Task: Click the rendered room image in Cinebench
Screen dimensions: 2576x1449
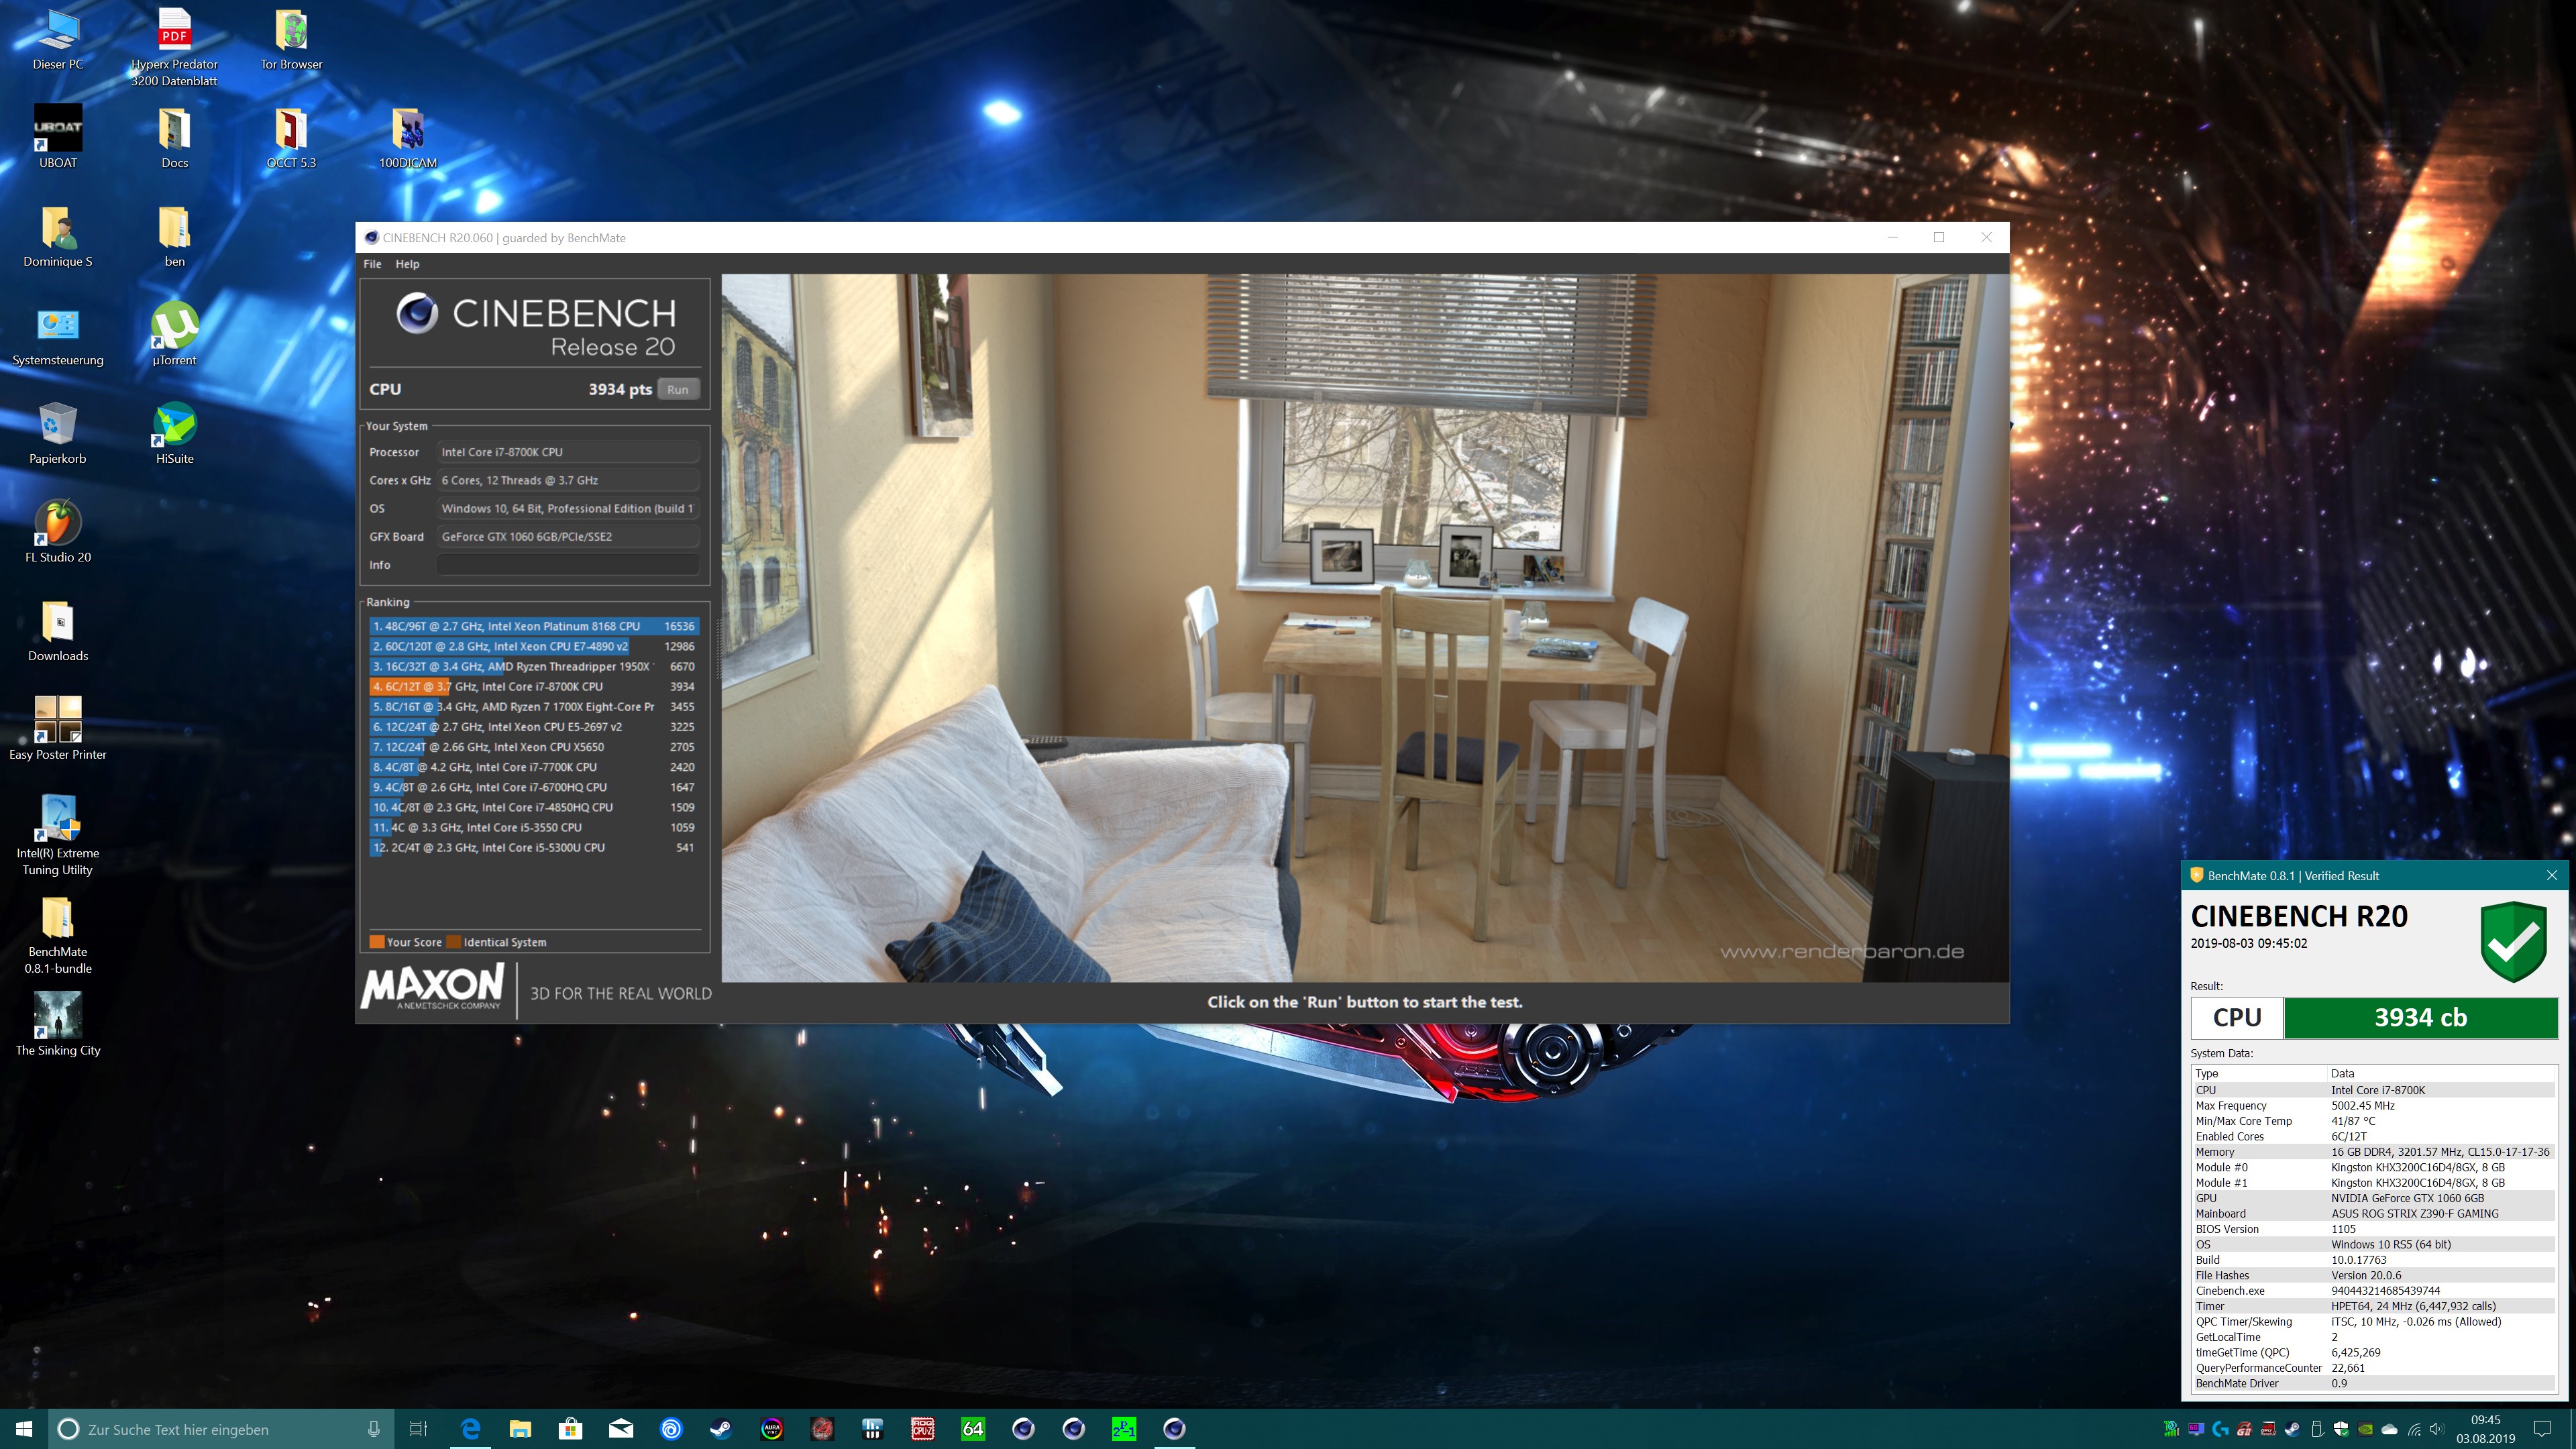Action: coord(1365,628)
